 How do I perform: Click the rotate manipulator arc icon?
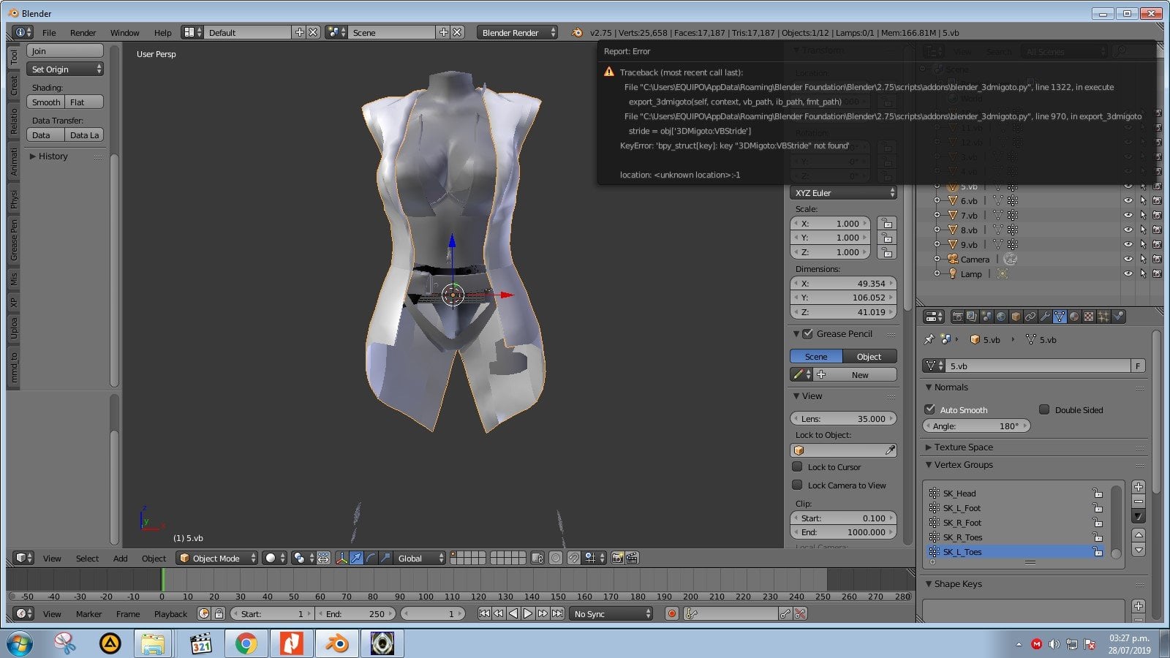371,558
